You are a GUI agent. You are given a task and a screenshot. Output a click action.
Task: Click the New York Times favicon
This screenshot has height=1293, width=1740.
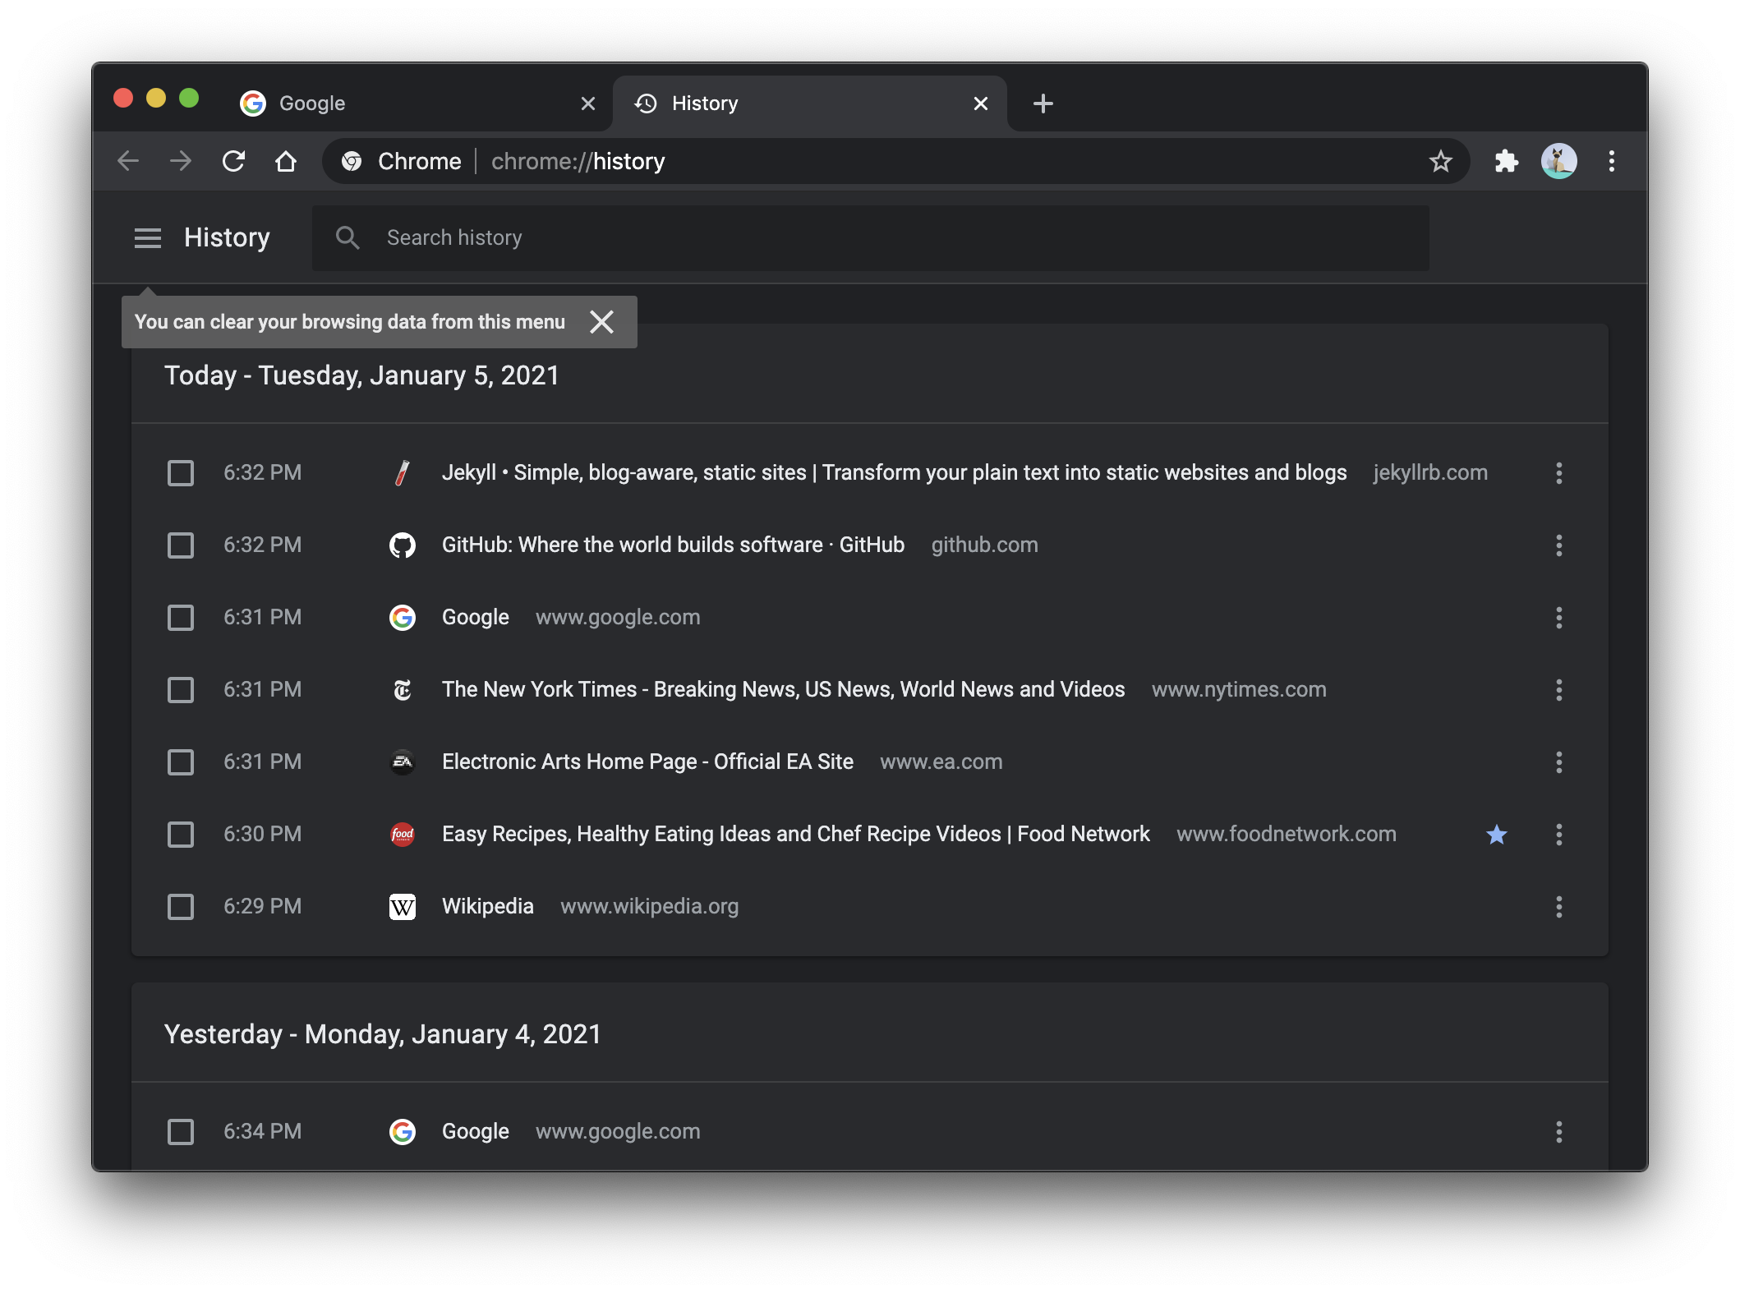pyautogui.click(x=402, y=689)
